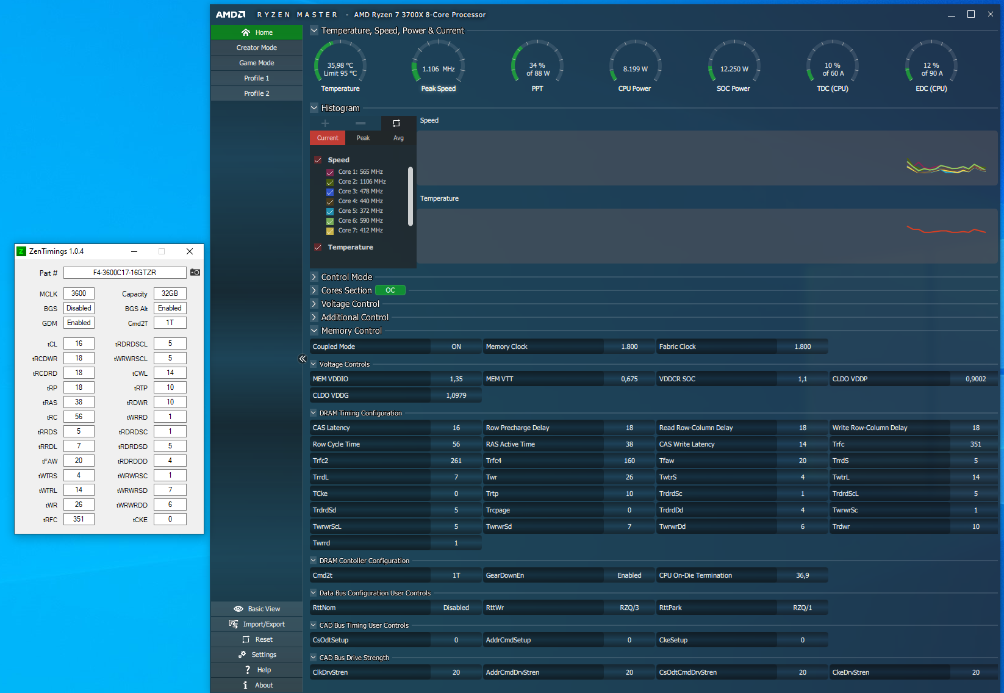This screenshot has width=1004, height=693.
Task: Click the EDC (CPU) gauge dial
Action: [x=931, y=63]
